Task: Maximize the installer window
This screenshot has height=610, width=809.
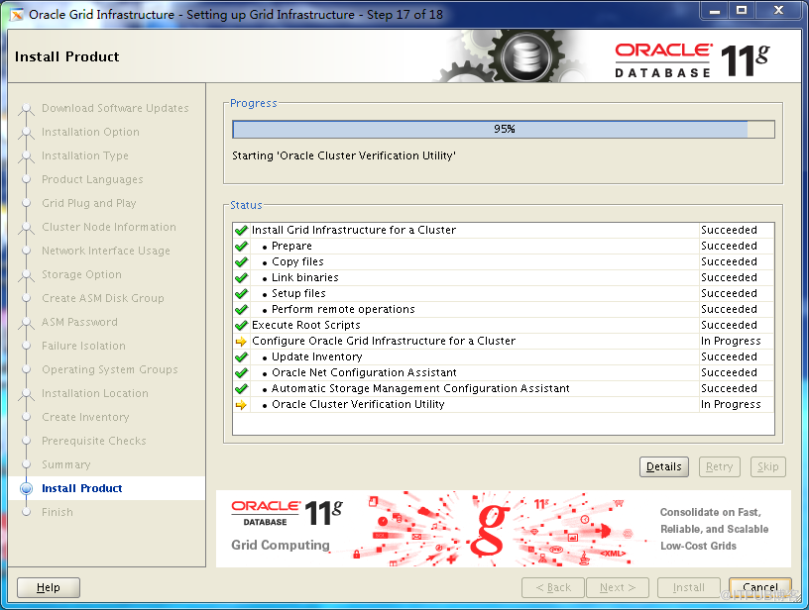Action: click(x=742, y=11)
